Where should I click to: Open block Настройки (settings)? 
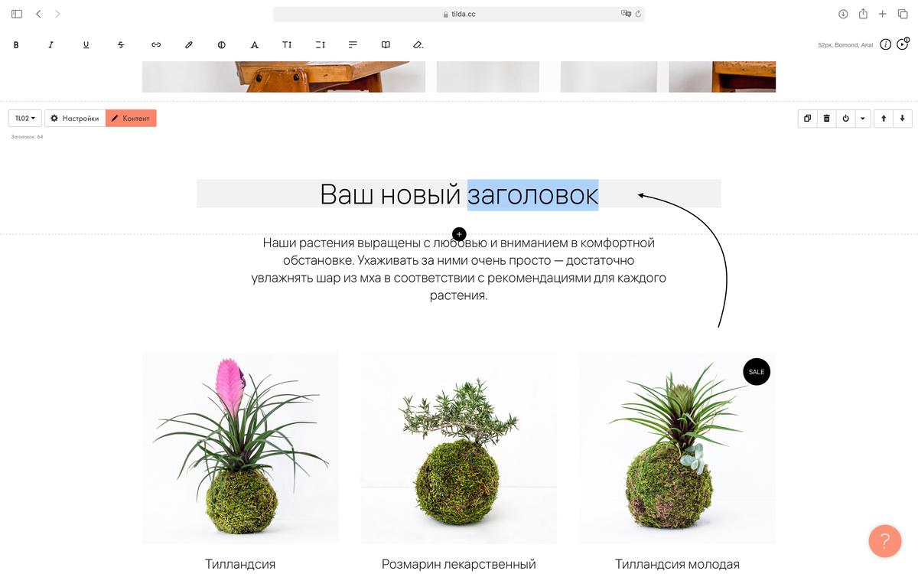(x=74, y=118)
